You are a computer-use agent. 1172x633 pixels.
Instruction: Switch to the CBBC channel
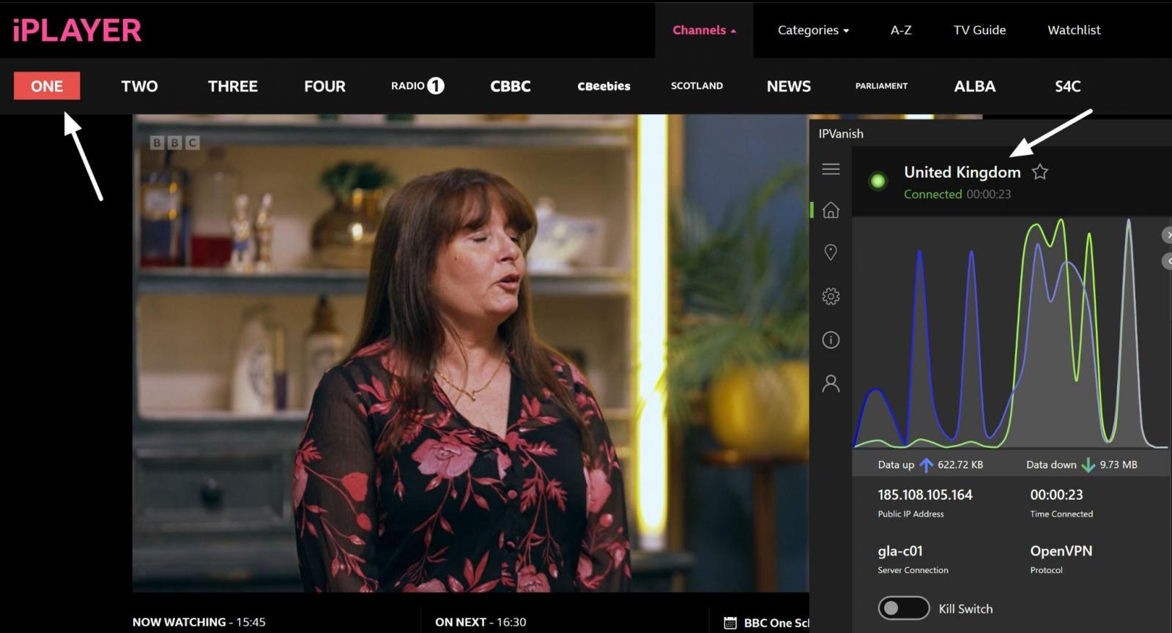[x=510, y=86]
